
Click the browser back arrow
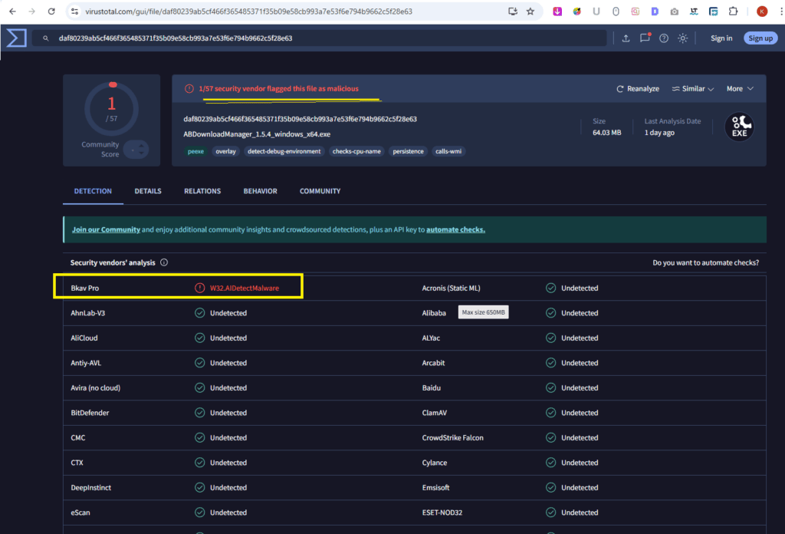(12, 11)
